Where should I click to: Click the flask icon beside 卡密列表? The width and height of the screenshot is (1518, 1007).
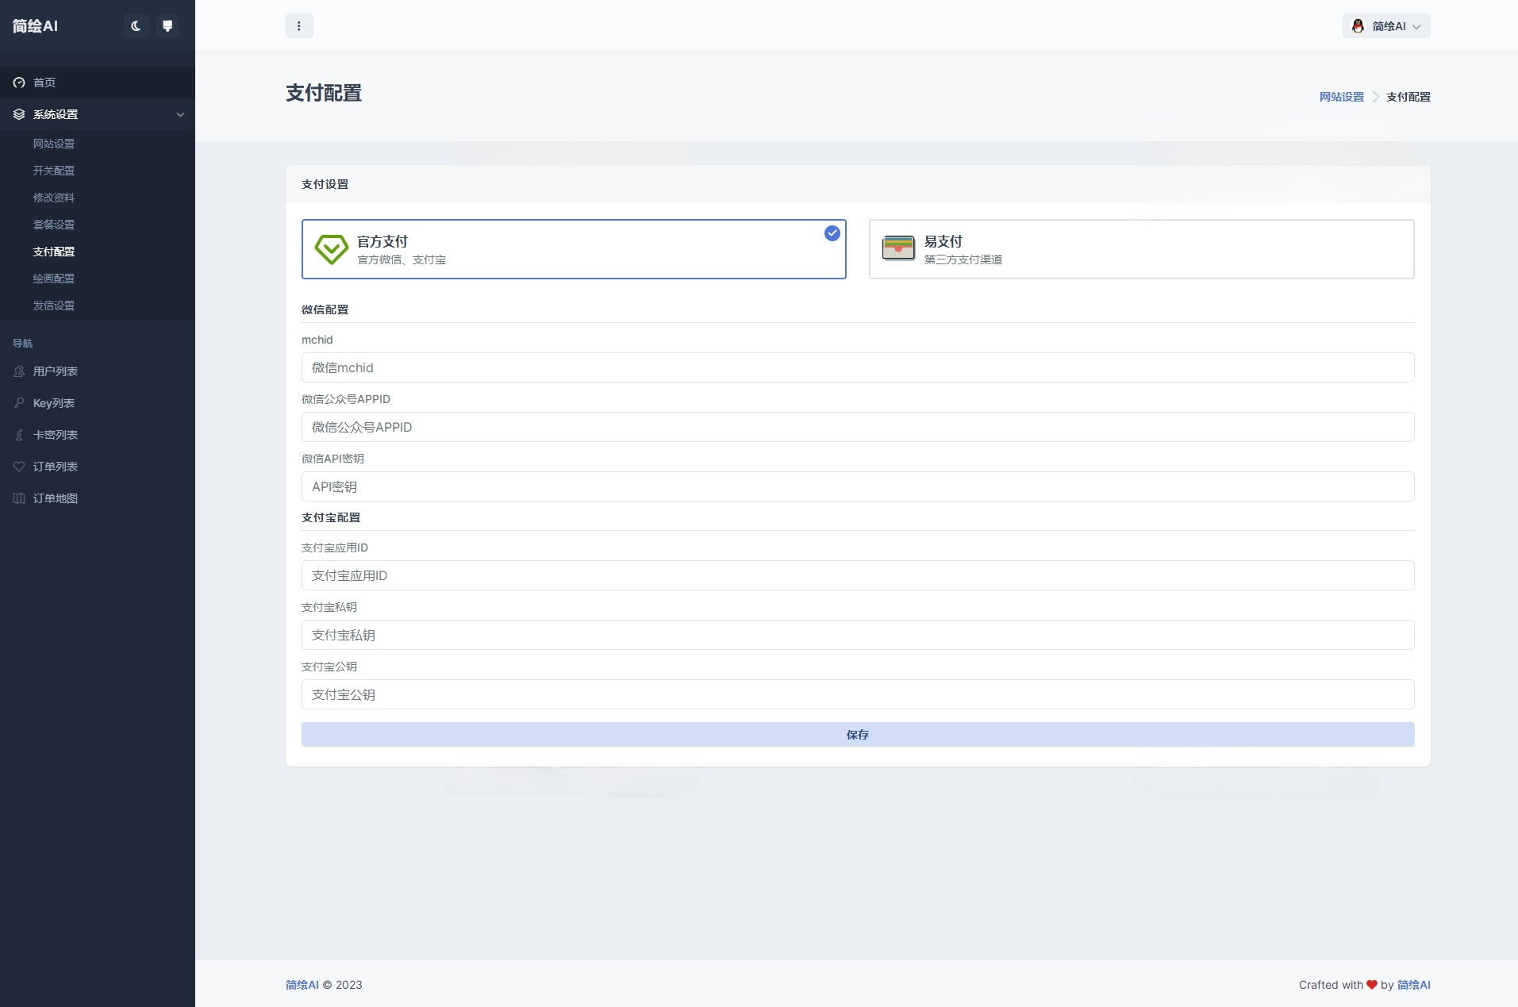pyautogui.click(x=18, y=434)
